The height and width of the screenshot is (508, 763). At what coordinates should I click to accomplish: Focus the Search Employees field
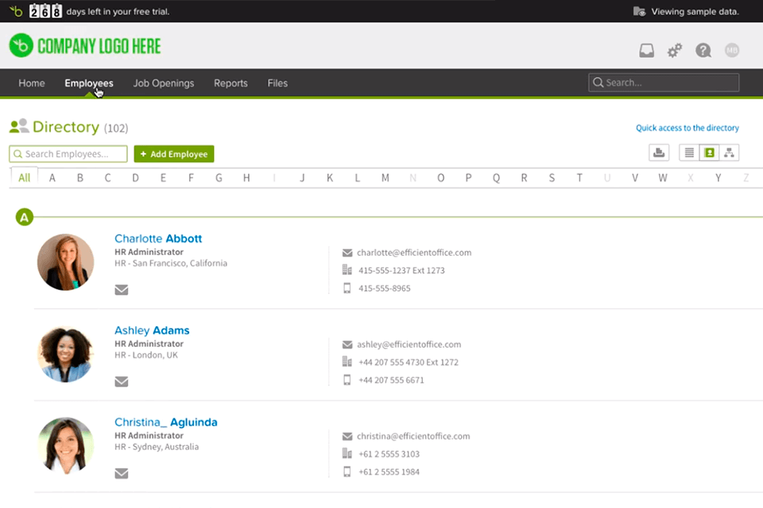[68, 154]
